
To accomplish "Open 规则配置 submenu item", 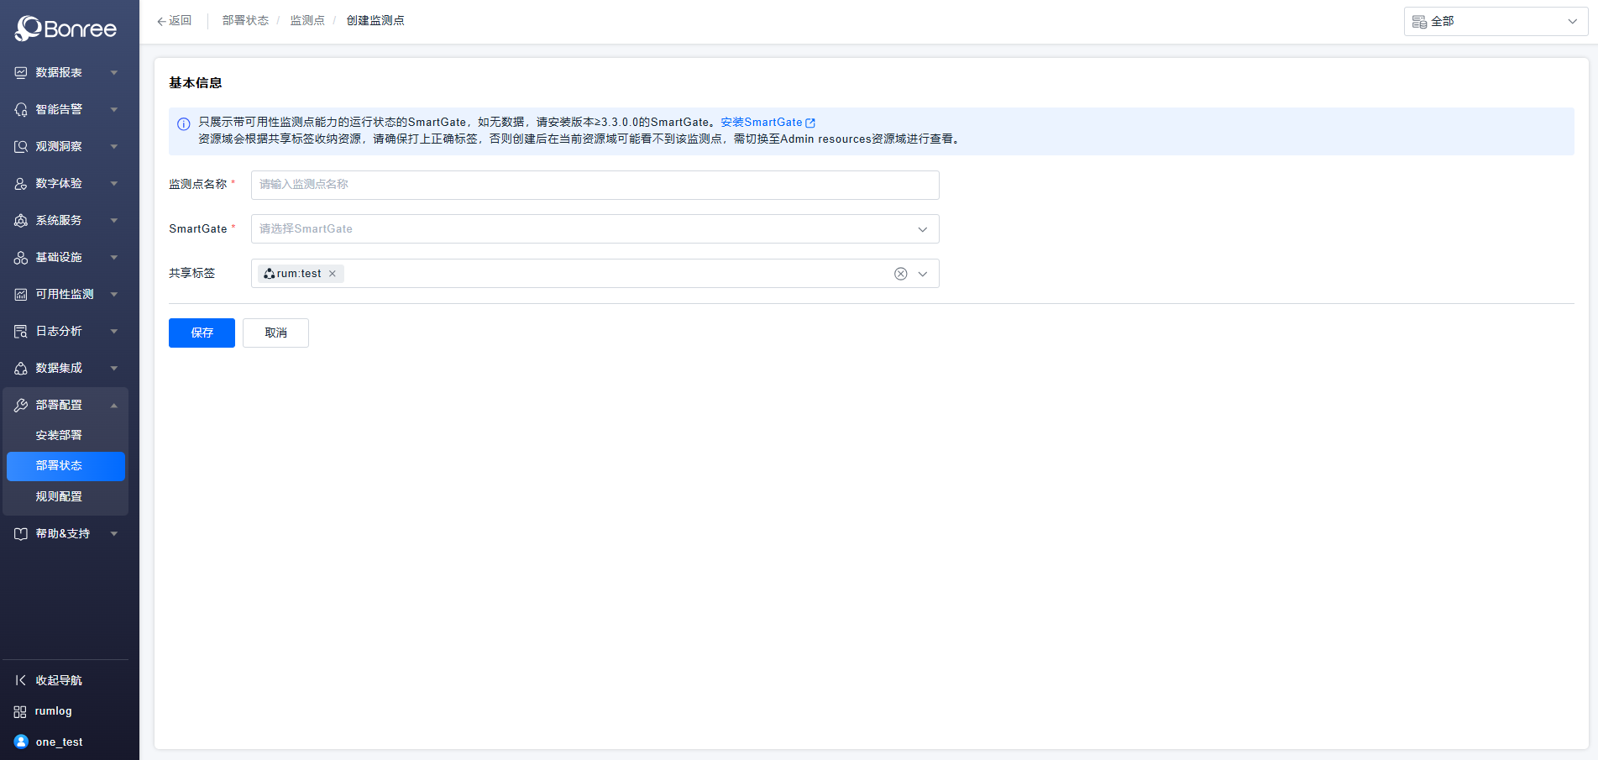I will point(59,497).
